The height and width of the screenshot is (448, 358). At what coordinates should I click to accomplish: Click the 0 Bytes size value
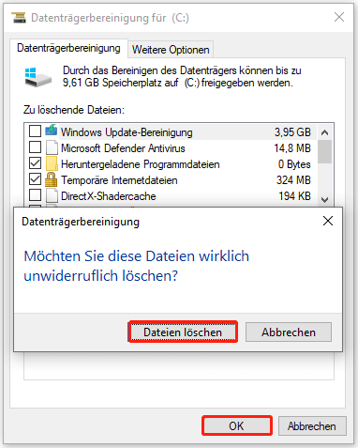click(x=294, y=164)
